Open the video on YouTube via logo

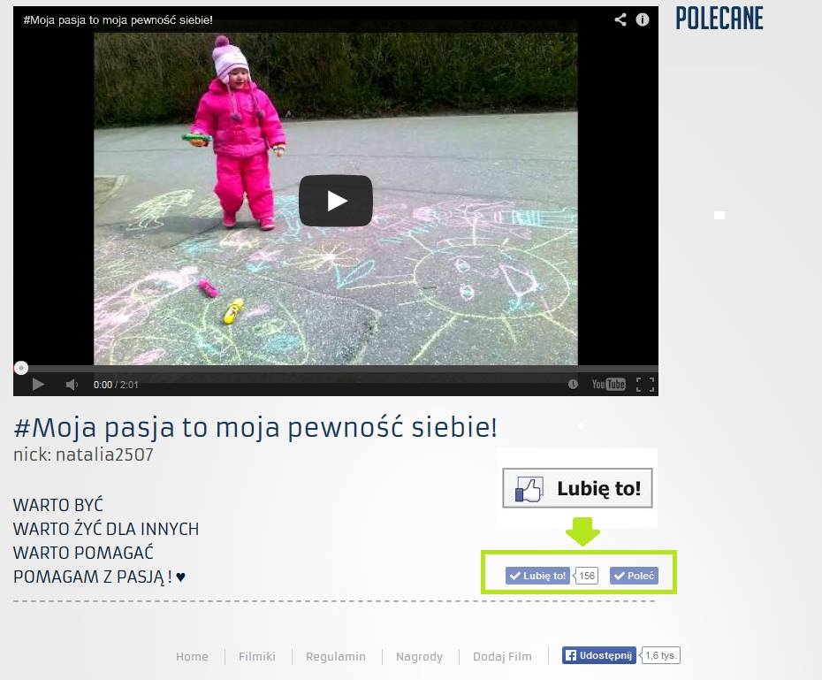coord(608,385)
